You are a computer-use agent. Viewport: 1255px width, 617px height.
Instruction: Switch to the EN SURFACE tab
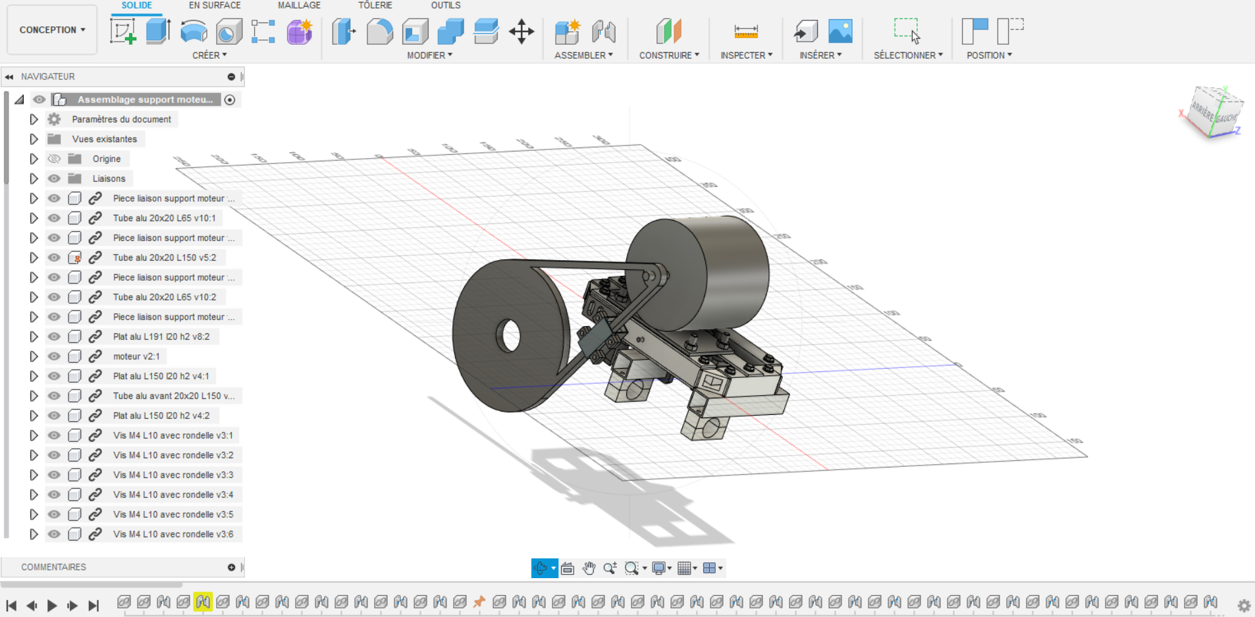click(215, 5)
